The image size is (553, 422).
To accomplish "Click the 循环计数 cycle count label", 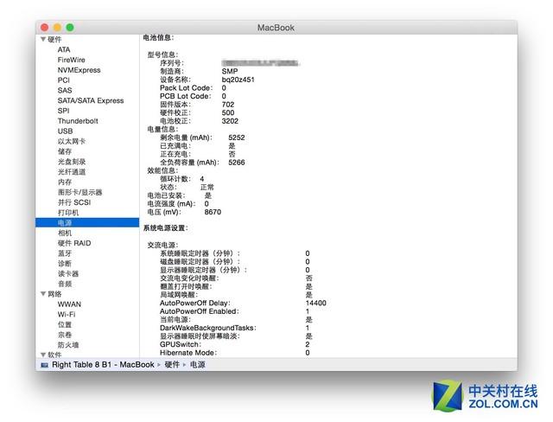I will (175, 179).
